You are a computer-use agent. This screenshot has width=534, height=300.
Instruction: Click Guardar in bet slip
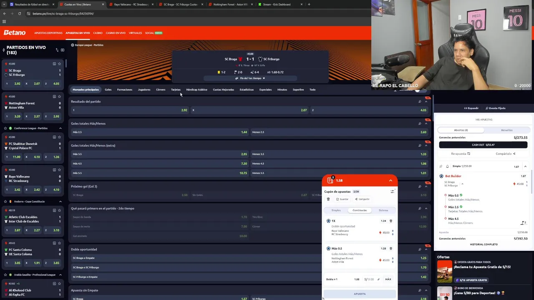pyautogui.click(x=342, y=199)
